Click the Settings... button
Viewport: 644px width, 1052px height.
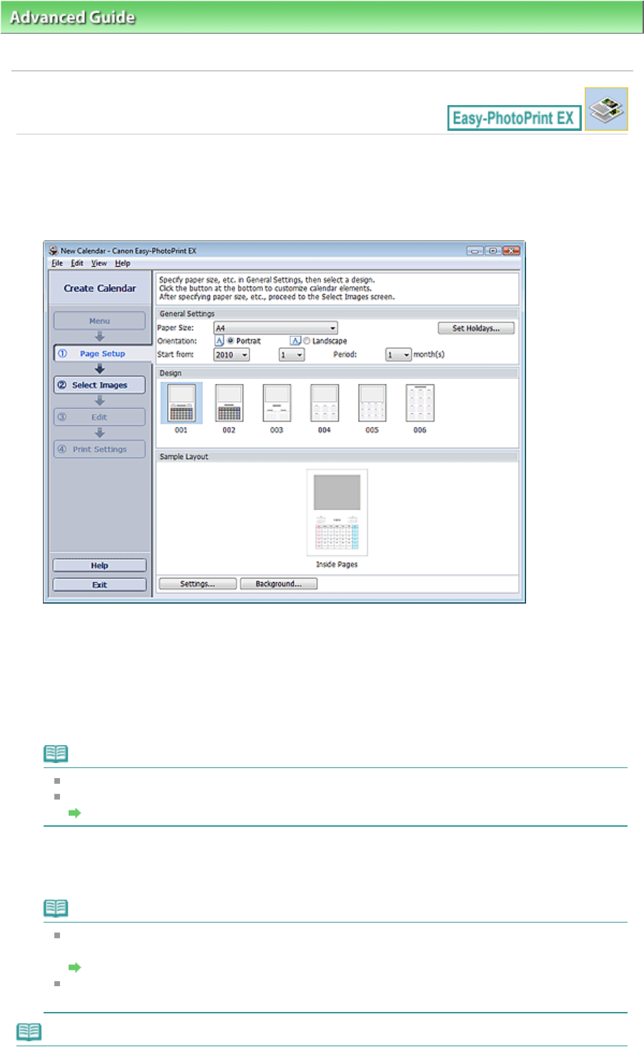[x=197, y=584]
